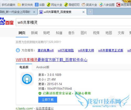Click the result count text 7,520,000个

pos(54,42)
